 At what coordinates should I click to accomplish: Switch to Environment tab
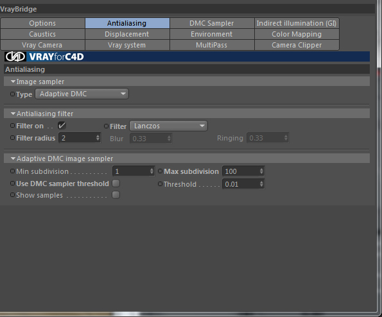tap(211, 34)
